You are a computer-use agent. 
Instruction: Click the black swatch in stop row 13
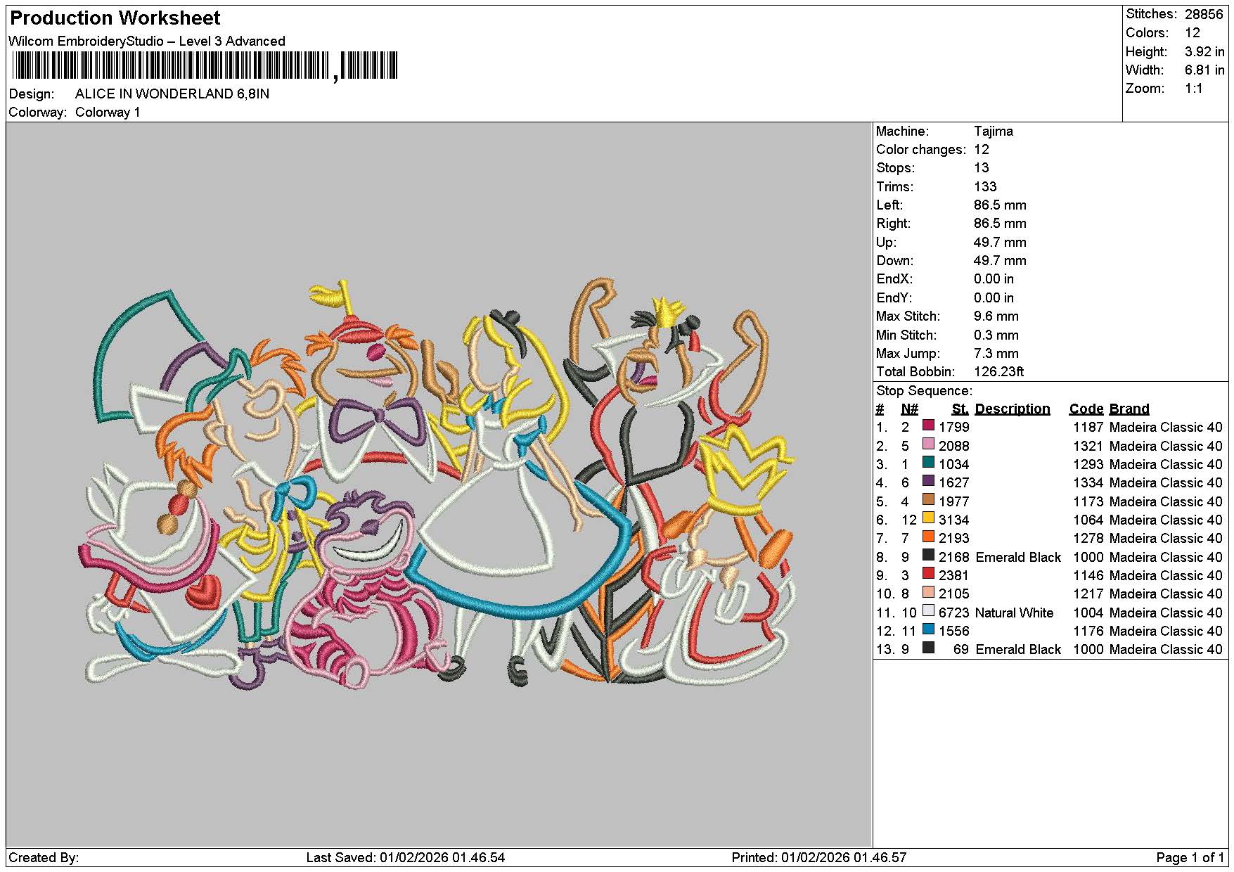pyautogui.click(x=928, y=648)
